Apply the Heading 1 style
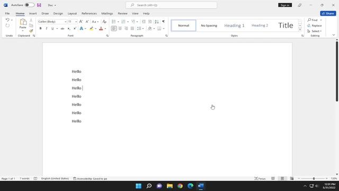The height and width of the screenshot is (191, 339). pyautogui.click(x=234, y=25)
